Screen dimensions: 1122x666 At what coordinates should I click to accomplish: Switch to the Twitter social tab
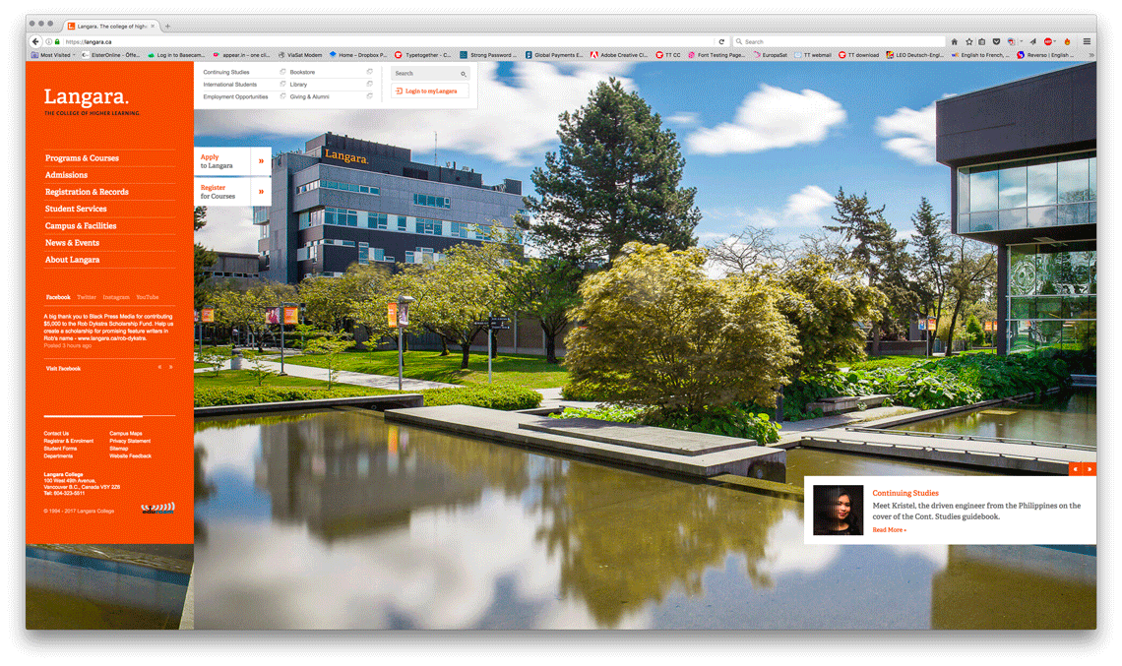point(87,297)
